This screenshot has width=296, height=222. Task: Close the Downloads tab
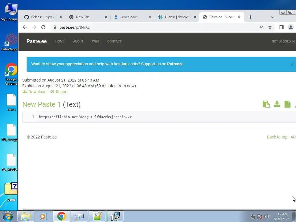coord(150,17)
